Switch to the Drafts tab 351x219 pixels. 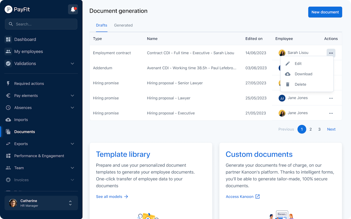(x=102, y=25)
